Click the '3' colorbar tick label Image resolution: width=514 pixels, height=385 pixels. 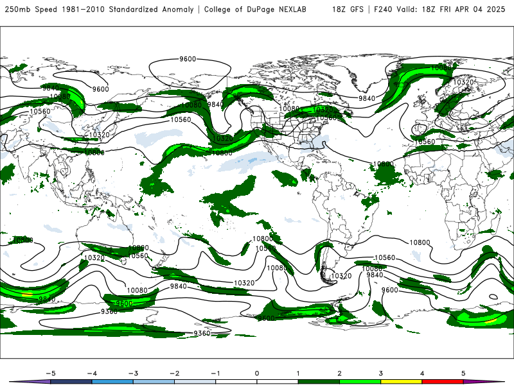pos(381,373)
